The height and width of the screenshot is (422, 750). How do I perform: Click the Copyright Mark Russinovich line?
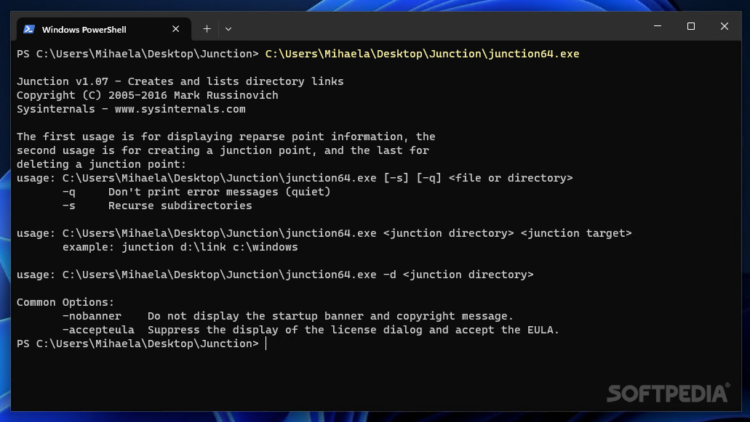(148, 95)
